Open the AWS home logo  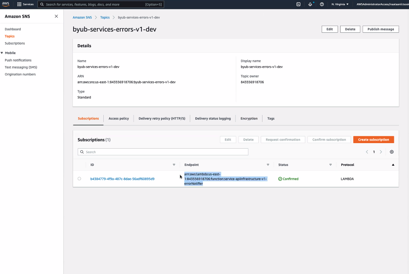tap(5, 4)
